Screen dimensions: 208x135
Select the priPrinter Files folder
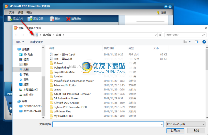(x=60, y=112)
